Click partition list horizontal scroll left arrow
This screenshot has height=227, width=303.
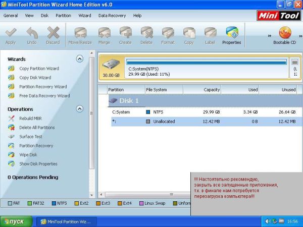pos(101,194)
